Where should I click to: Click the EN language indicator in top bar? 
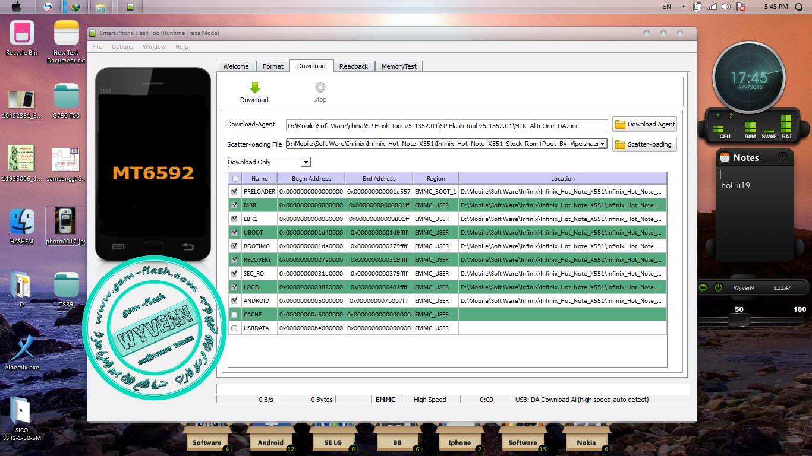pyautogui.click(x=666, y=7)
